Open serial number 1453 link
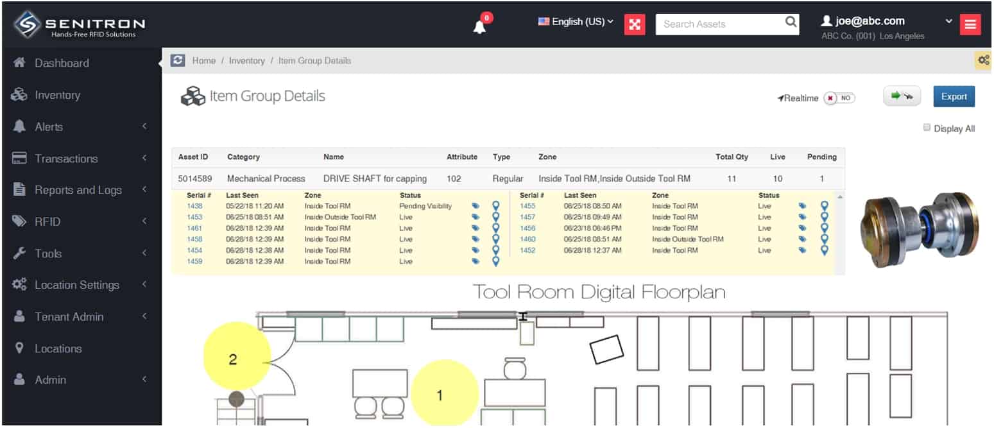This screenshot has width=994, height=428. click(194, 217)
